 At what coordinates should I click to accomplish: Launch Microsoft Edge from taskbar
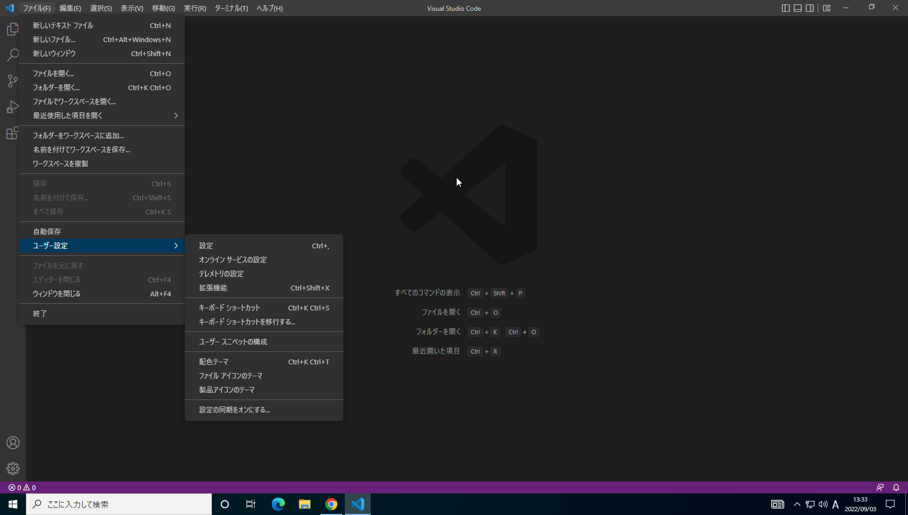pyautogui.click(x=278, y=504)
